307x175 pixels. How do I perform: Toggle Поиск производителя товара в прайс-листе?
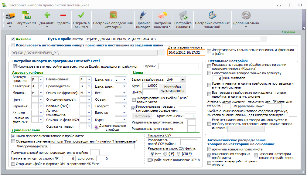pyautogui.click(x=13, y=136)
